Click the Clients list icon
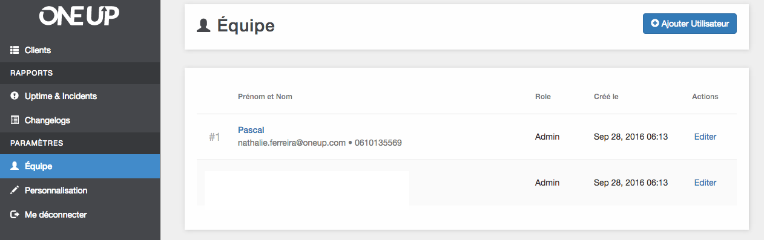This screenshot has width=764, height=240. coord(15,50)
